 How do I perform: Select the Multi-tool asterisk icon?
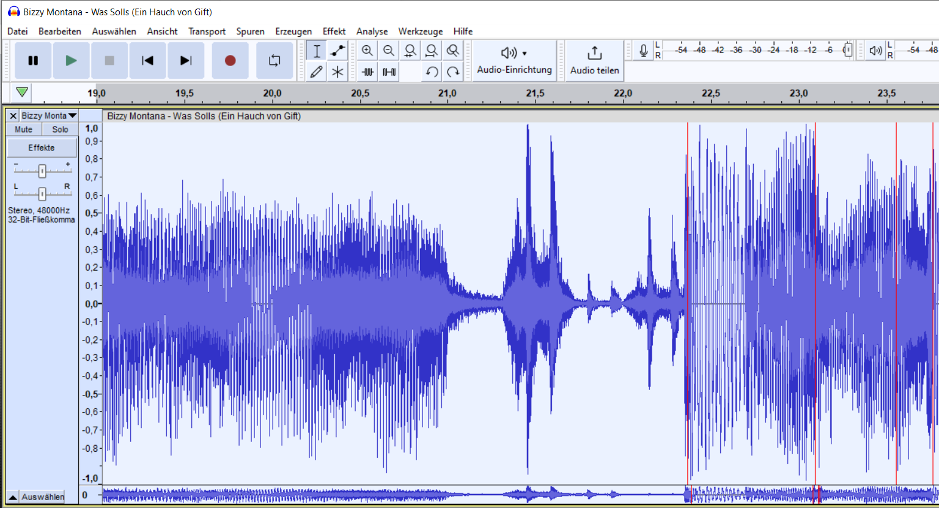(x=337, y=72)
